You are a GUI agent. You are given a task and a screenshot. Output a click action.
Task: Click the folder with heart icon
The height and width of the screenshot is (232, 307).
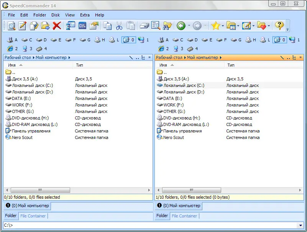(x=262, y=26)
